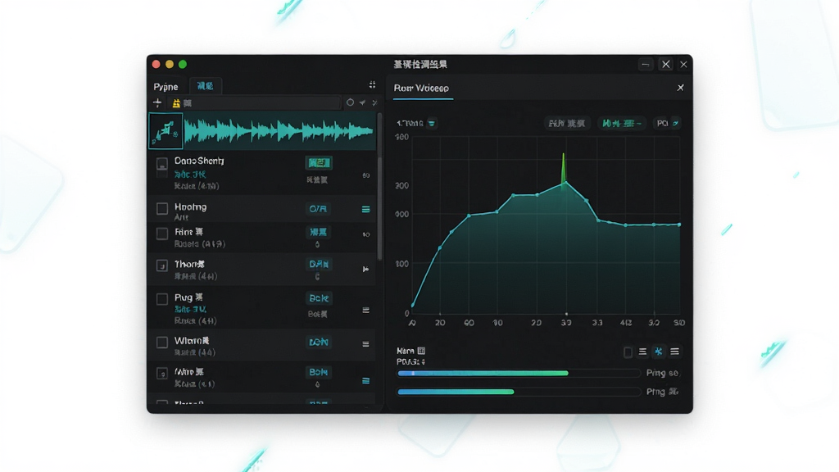Open the teal-text dropdown above the chart
839x472 pixels.
[x=621, y=124]
